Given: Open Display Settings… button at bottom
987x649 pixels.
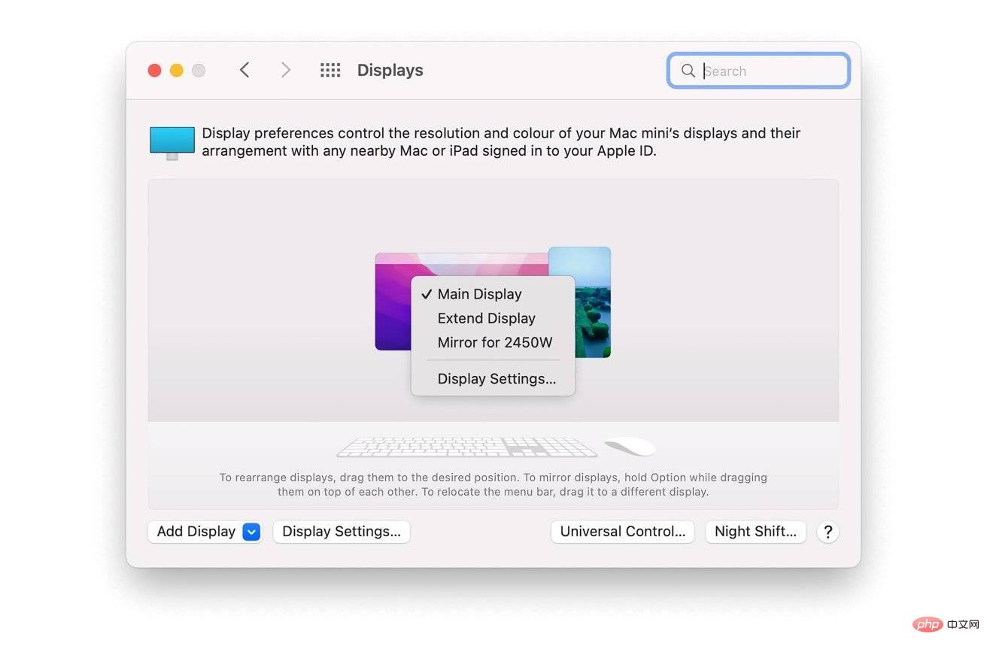Looking at the screenshot, I should pyautogui.click(x=342, y=532).
